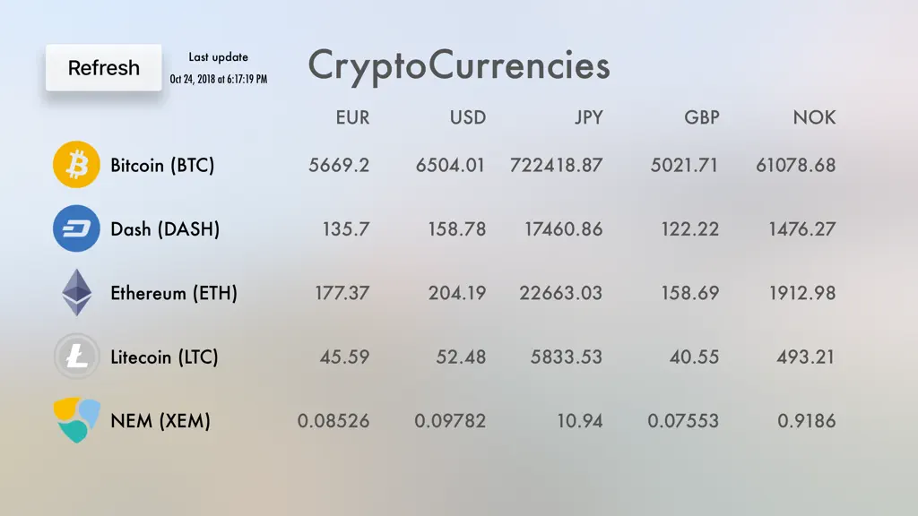The height and width of the screenshot is (516, 918).
Task: Click the Refresh button
Action: coord(104,67)
